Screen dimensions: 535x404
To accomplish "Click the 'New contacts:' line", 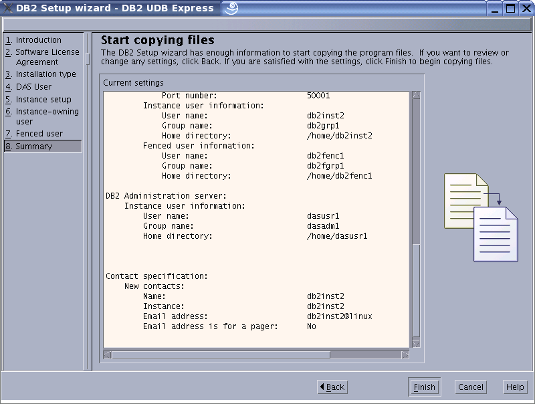I will (154, 286).
